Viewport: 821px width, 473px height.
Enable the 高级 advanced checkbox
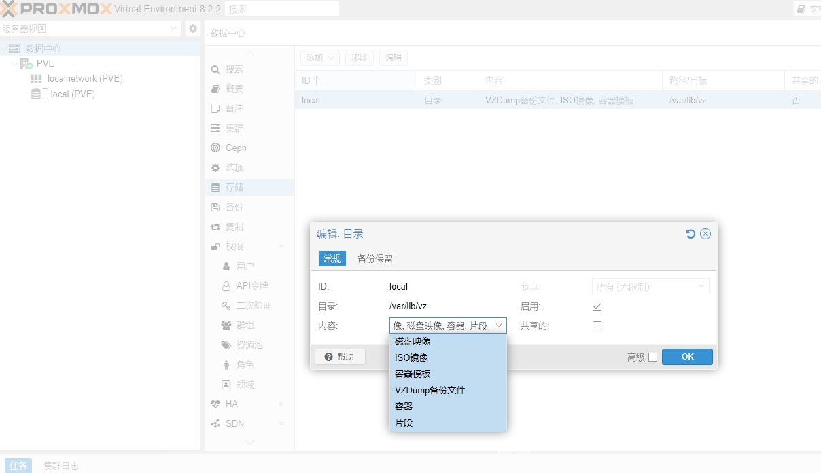652,357
